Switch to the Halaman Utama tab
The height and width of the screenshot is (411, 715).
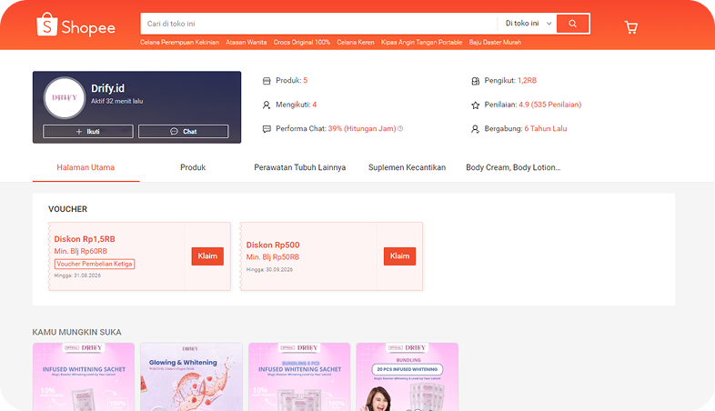[x=86, y=167]
